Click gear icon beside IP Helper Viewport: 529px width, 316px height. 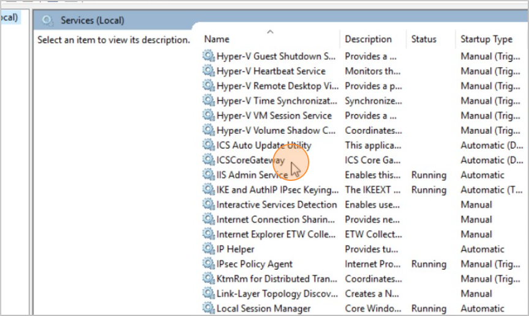[x=209, y=249]
